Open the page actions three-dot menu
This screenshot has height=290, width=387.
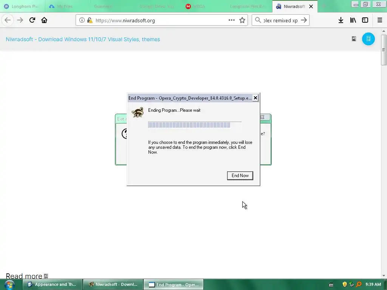(x=232, y=20)
